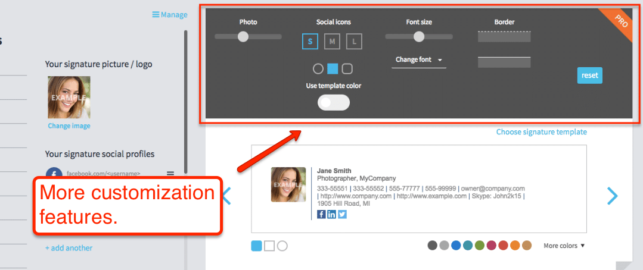
Task: Select medium M social icon size
Action: (x=332, y=42)
